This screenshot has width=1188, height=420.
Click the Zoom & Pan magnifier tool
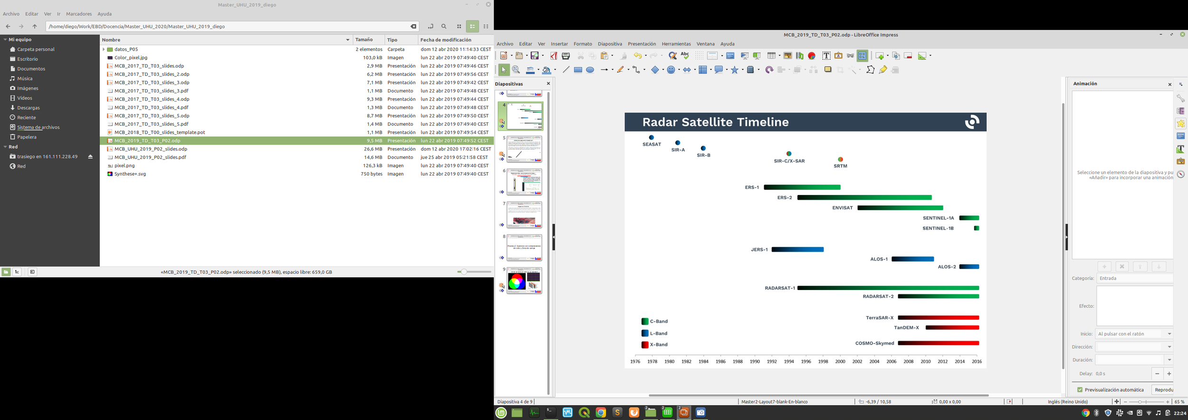516,70
